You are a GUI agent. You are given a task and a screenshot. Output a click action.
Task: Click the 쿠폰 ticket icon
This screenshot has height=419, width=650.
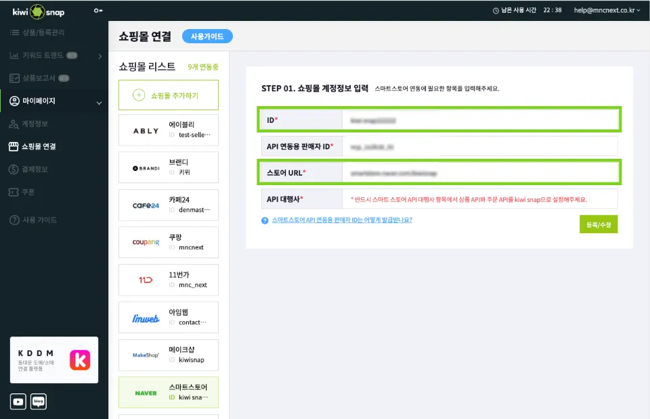(14, 193)
